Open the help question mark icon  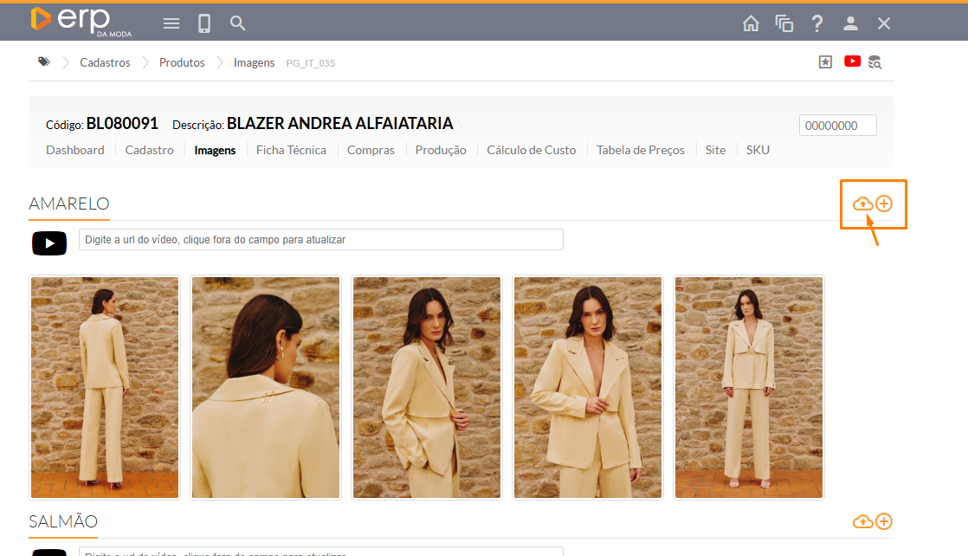click(817, 23)
